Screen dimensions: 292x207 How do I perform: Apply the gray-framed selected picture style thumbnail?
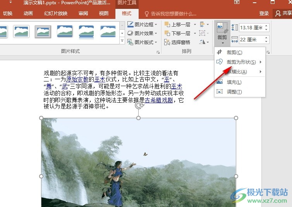(43, 32)
